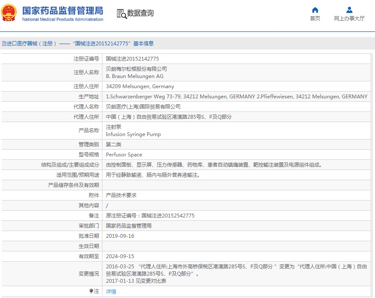
Task: Open the 详情 link
Action: click(x=111, y=292)
